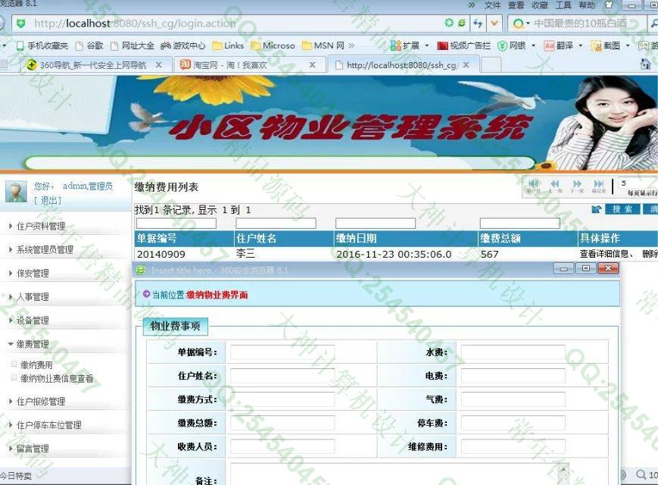Viewport: 658px width, 485px height.
Task: Click the search engine logo in search box
Action: coord(518,23)
